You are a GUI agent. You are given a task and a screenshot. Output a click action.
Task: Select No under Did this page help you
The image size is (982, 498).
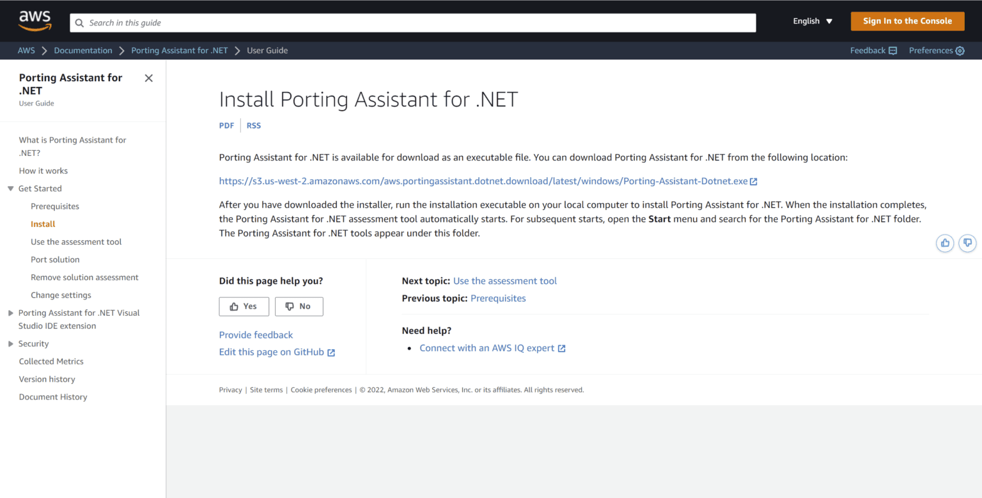[299, 306]
